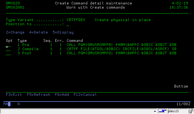Screen dimensions: 194x114
Task: Select the 5=Display option label
Action: [63, 32]
